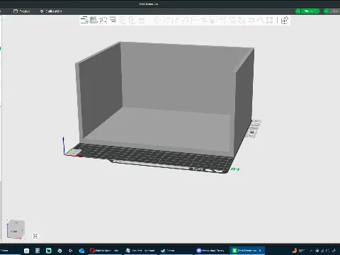Click the Add plate toolbar icon

tap(93, 20)
